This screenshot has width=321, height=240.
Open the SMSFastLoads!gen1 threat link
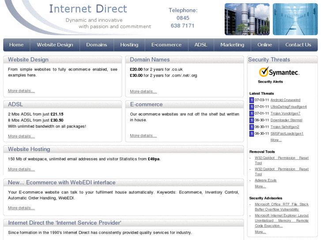pyautogui.click(x=287, y=133)
